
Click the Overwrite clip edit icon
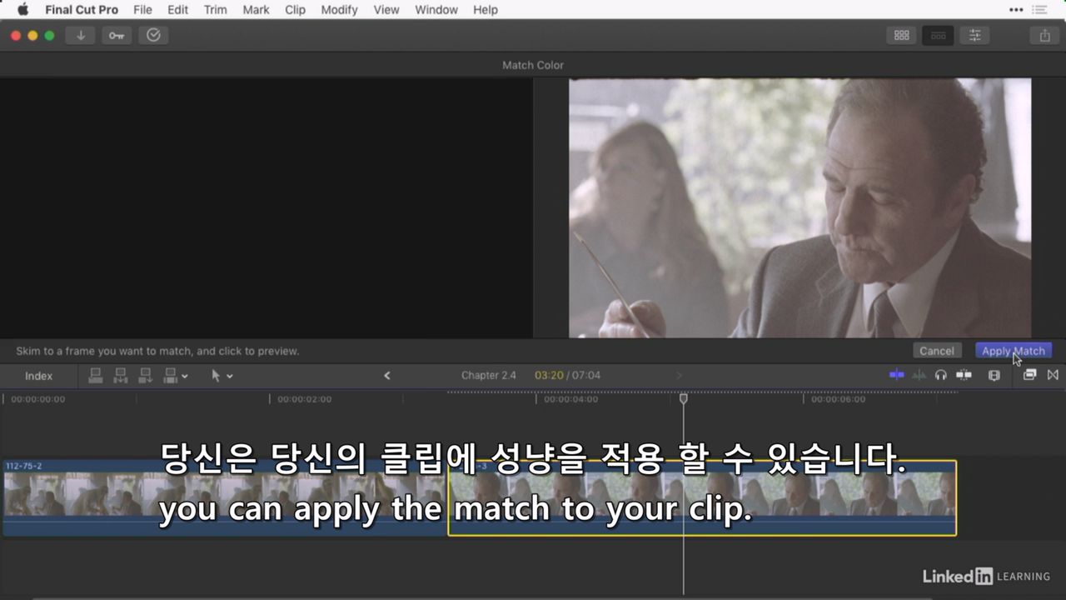point(171,376)
